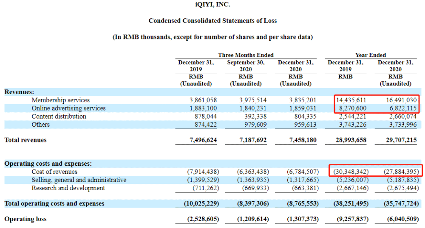This screenshot has width=425, height=228.
Task: Select yearly membership value 16,491,030
Action: pyautogui.click(x=402, y=100)
